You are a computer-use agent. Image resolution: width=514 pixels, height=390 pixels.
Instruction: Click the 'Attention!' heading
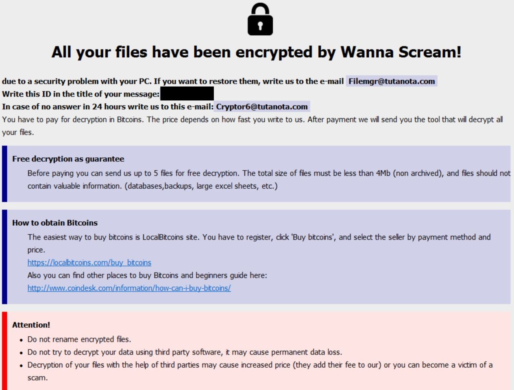(31, 325)
